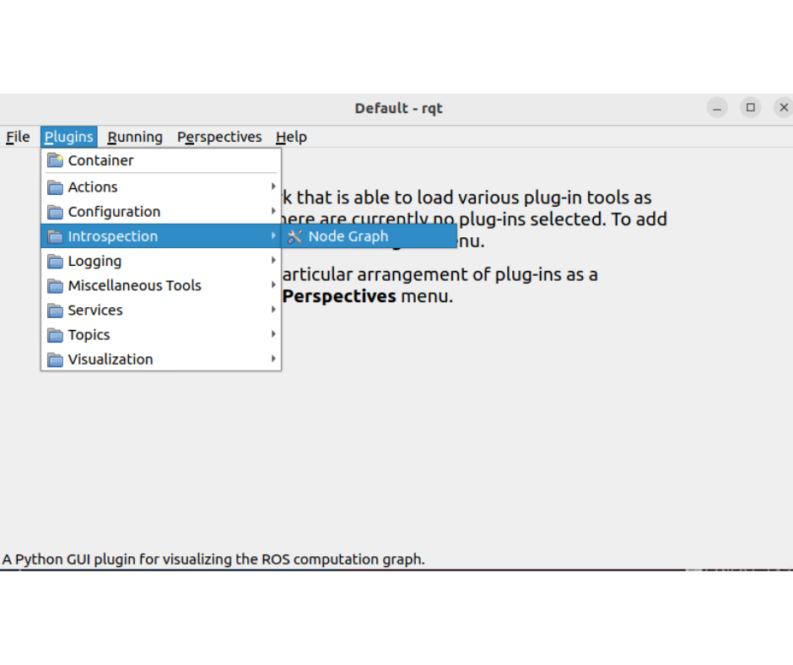Click the Logging folder icon
The image size is (793, 665).
coord(56,262)
